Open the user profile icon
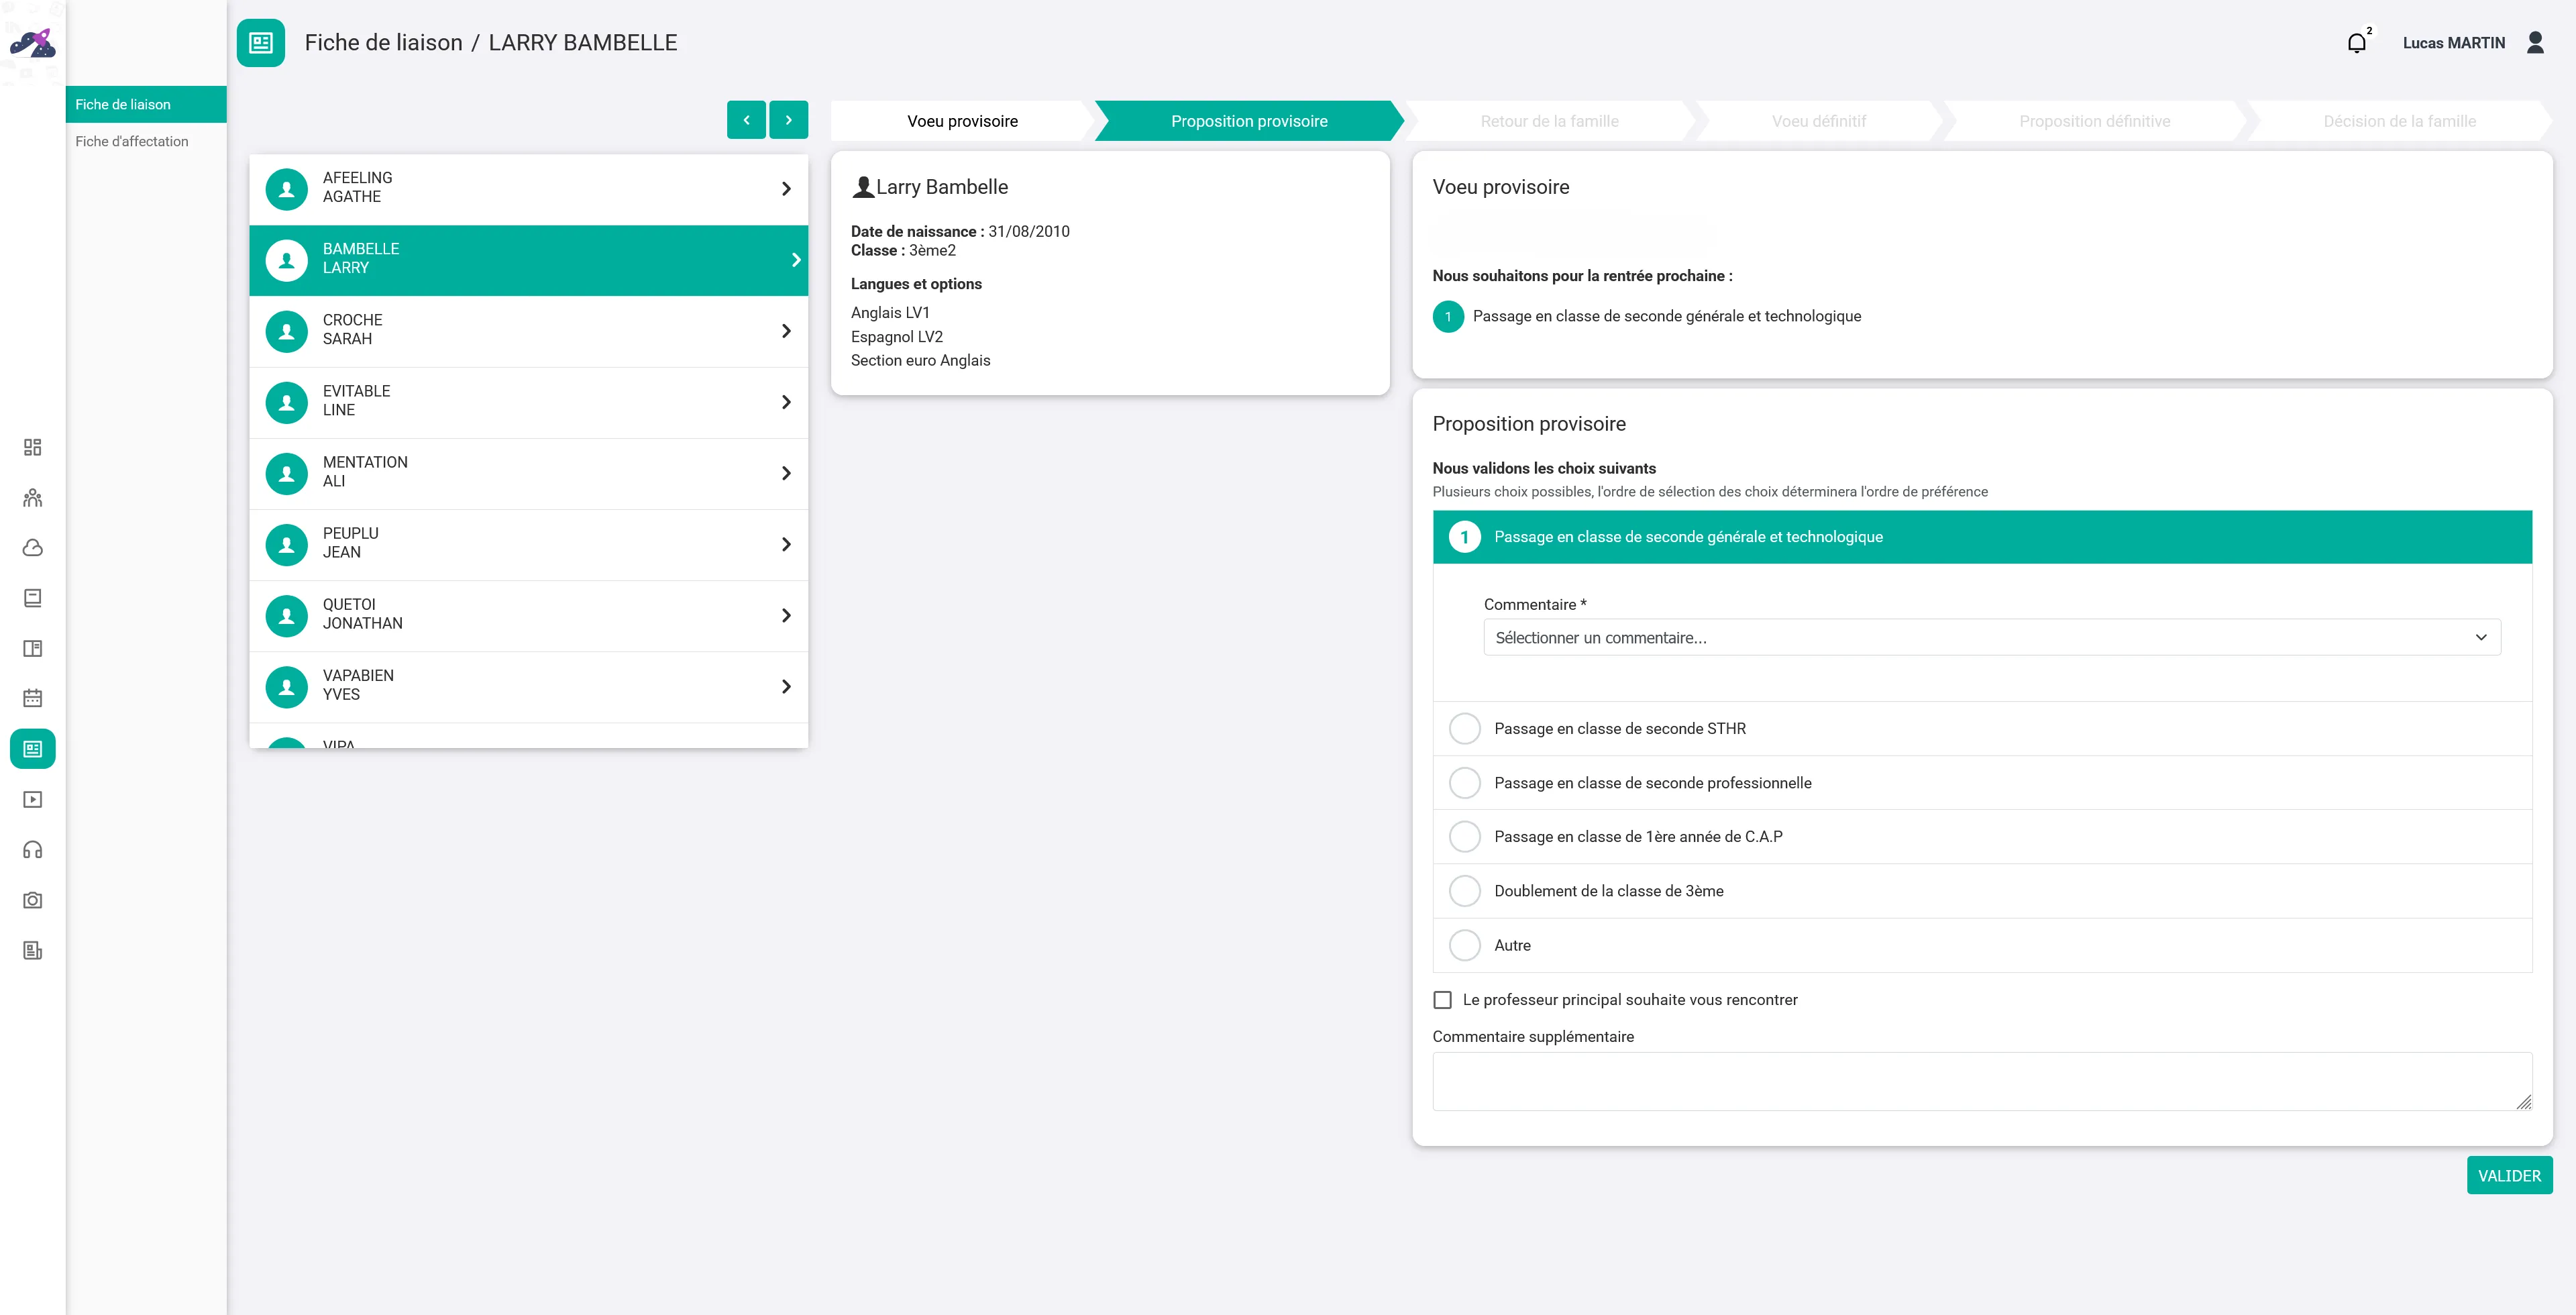Viewport: 2576px width, 1315px height. (x=2535, y=43)
